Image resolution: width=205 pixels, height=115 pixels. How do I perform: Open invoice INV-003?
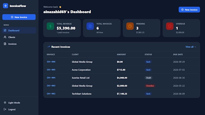pyautogui.click(x=51, y=86)
